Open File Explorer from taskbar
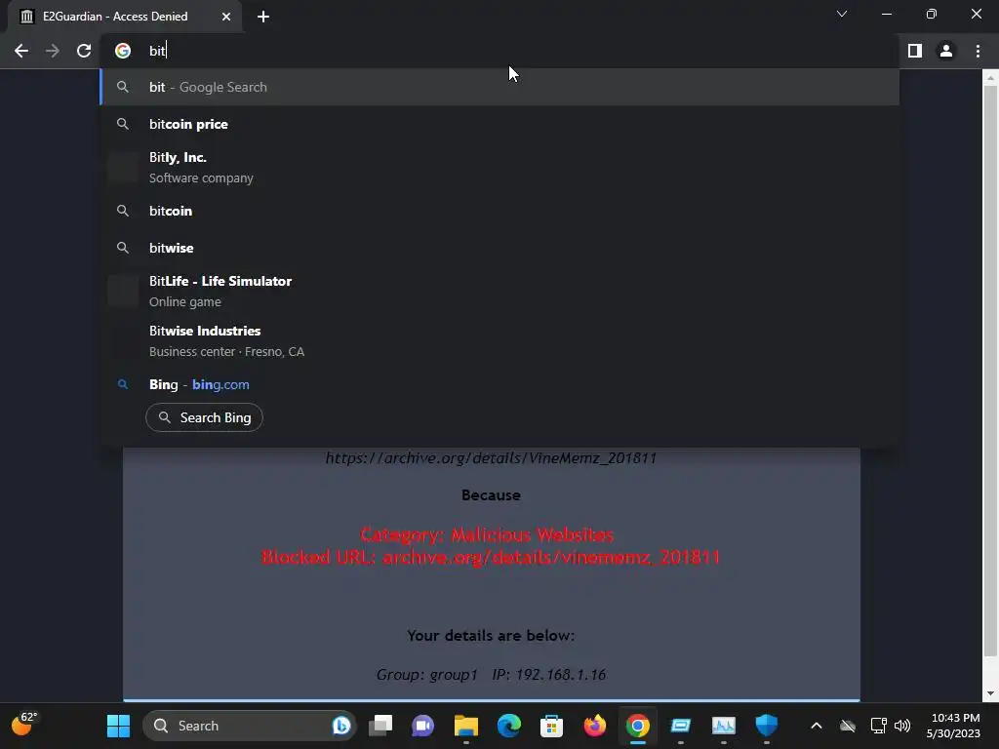The width and height of the screenshot is (999, 749). tap(465, 726)
